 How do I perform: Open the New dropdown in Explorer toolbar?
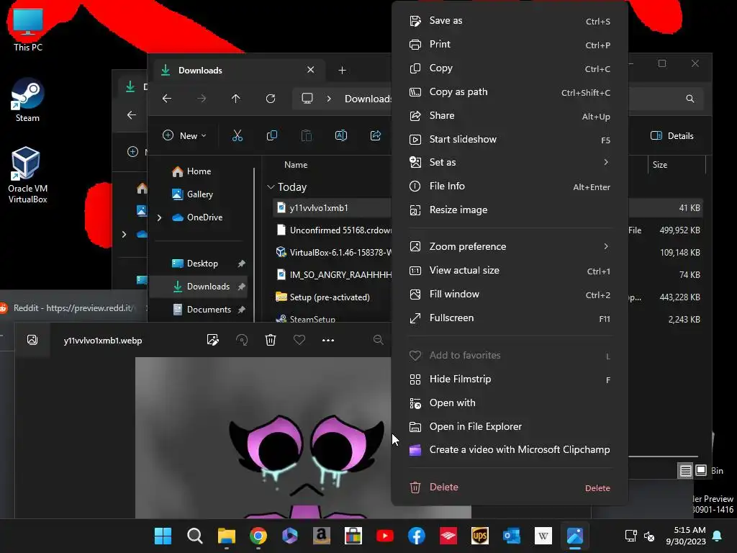click(x=184, y=136)
